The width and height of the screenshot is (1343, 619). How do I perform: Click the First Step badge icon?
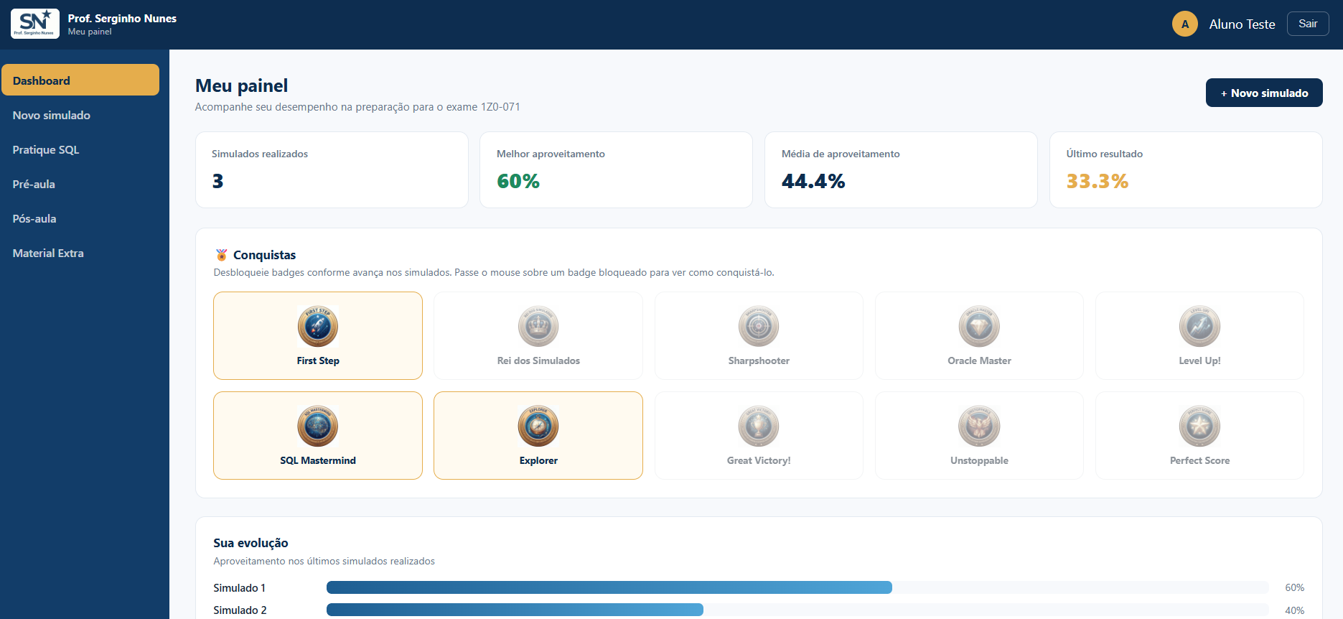318,327
